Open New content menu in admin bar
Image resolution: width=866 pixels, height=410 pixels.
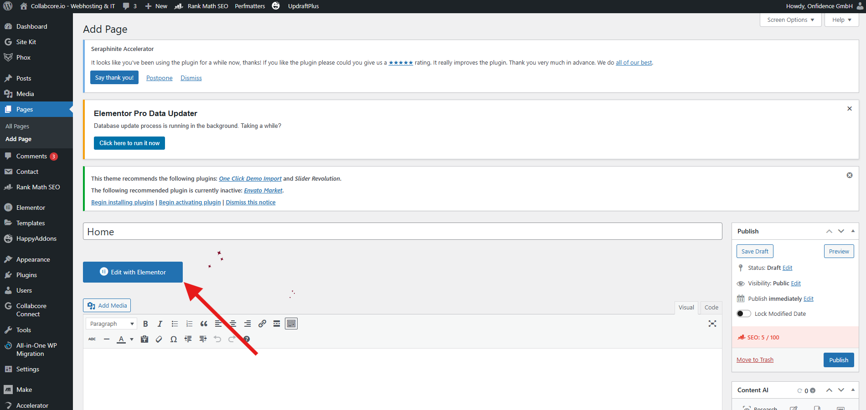pos(156,6)
